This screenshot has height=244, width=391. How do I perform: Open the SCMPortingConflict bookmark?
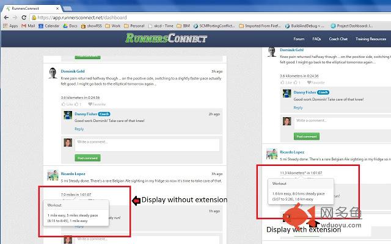point(214,26)
